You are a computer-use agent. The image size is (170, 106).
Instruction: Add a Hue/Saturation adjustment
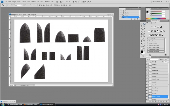152,31
